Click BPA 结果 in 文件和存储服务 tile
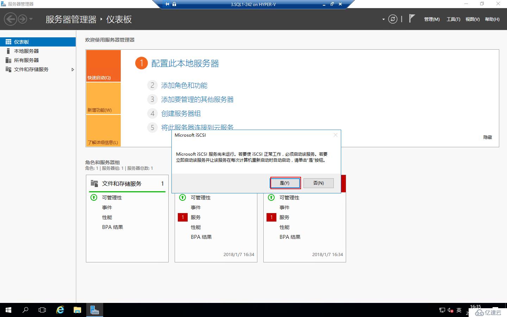This screenshot has height=317, width=507. coord(113,227)
